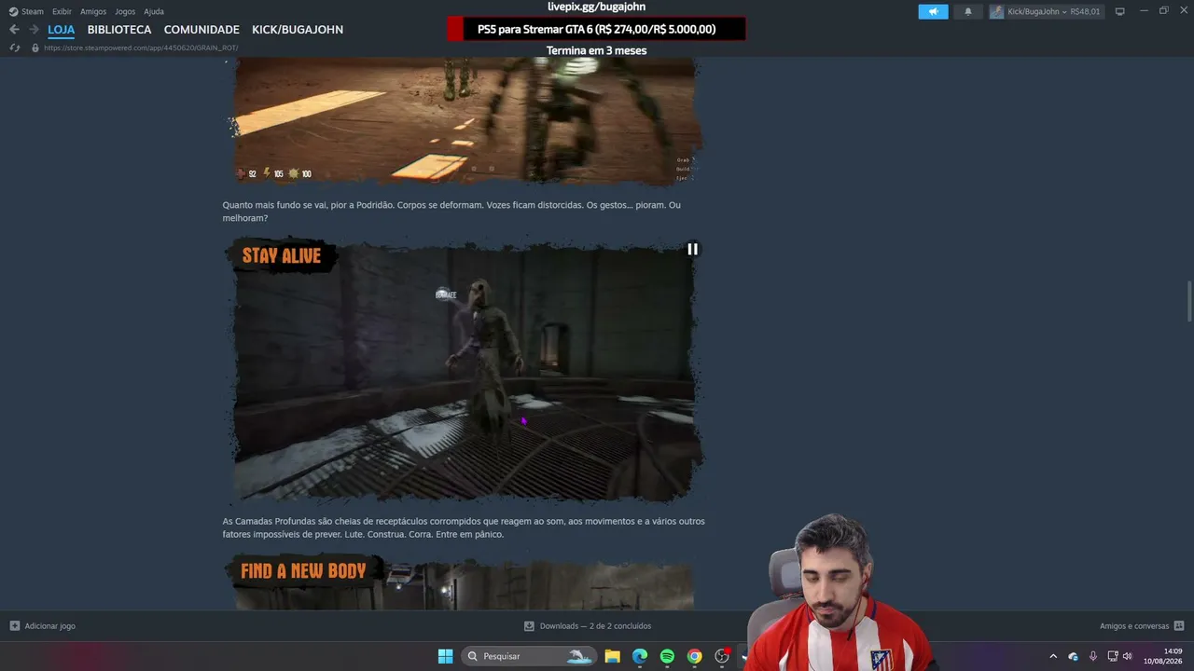This screenshot has width=1194, height=671.
Task: Click the Adicionar jogo button
Action: pos(43,626)
